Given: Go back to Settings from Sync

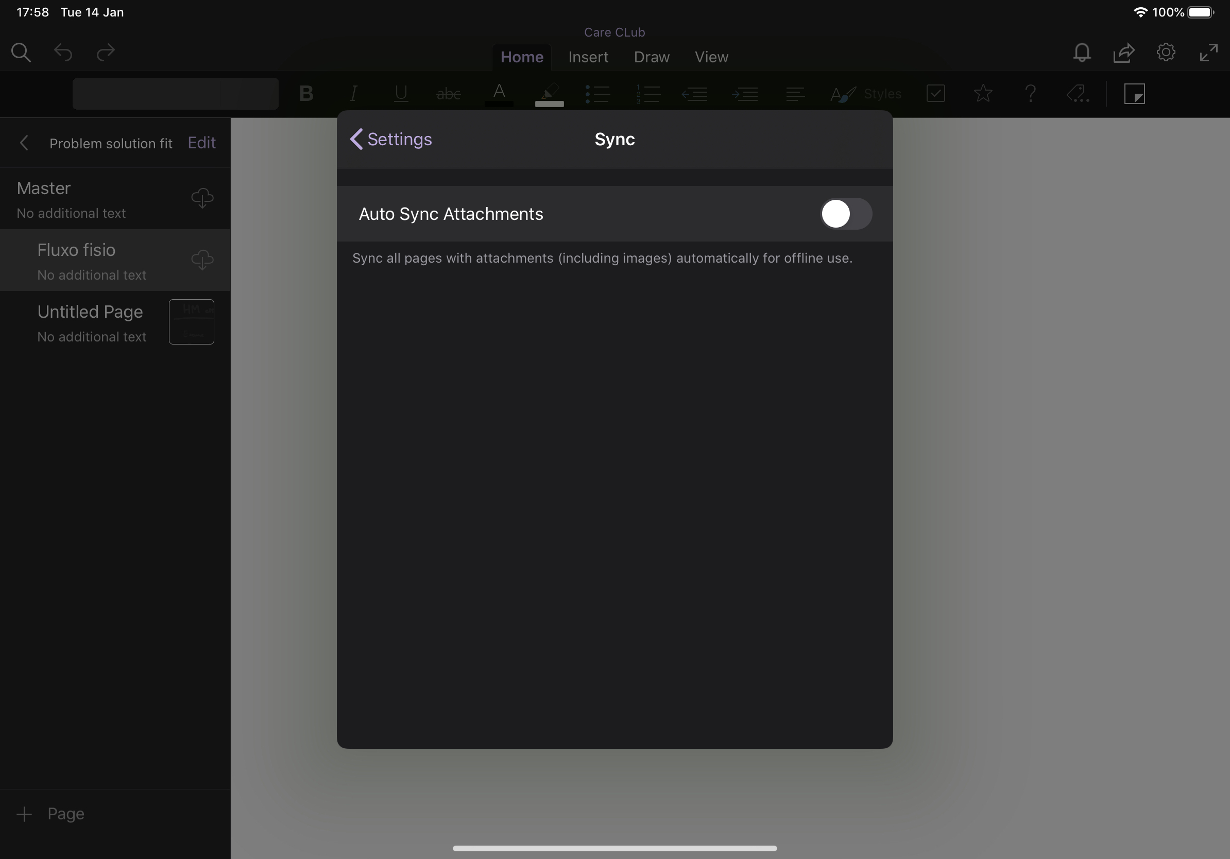Looking at the screenshot, I should 390,139.
